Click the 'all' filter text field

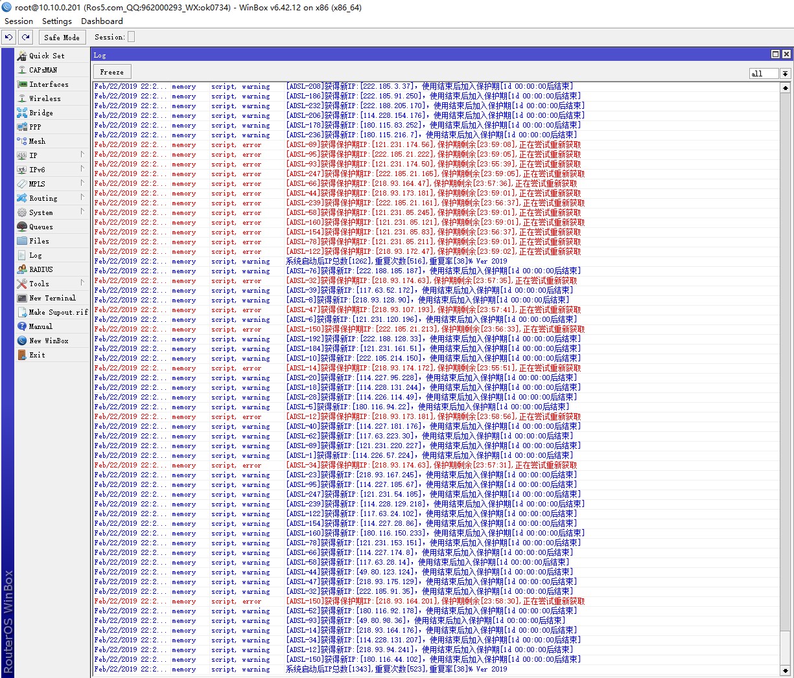tap(764, 74)
